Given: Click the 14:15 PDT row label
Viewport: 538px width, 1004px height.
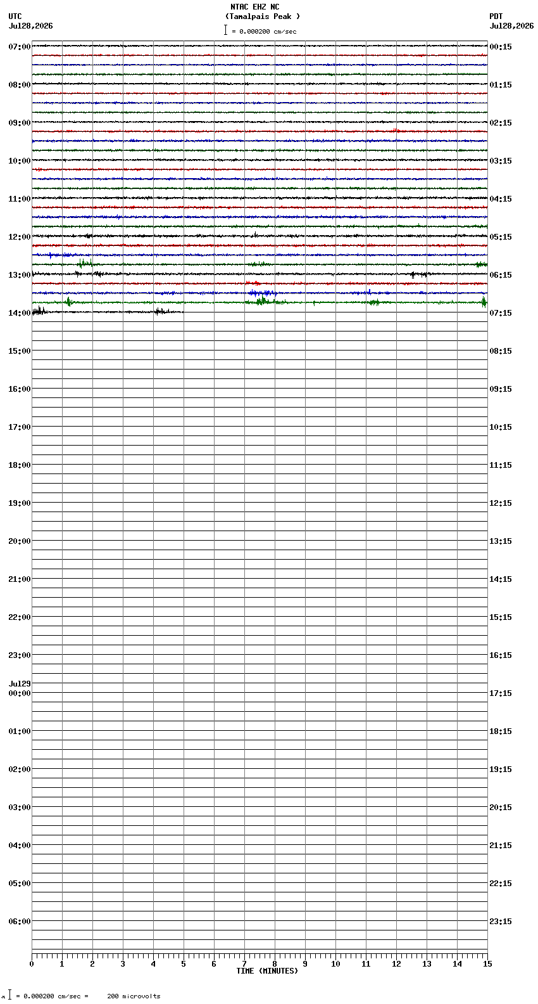Looking at the screenshot, I should tap(501, 579).
